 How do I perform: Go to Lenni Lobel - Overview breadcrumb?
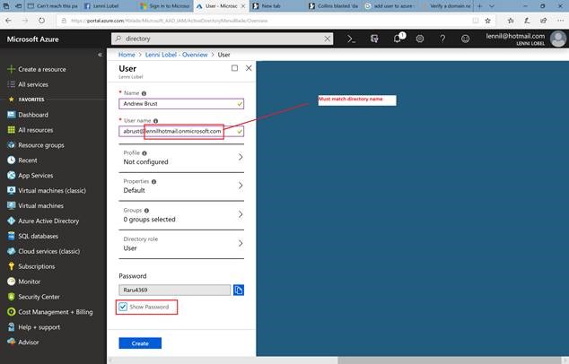177,55
